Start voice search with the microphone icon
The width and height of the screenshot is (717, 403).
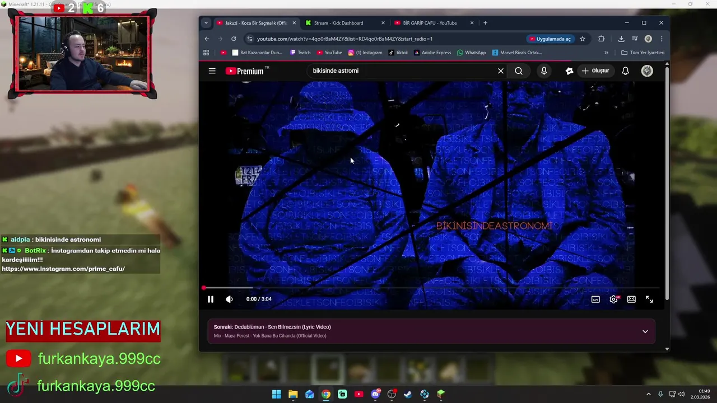click(543, 71)
